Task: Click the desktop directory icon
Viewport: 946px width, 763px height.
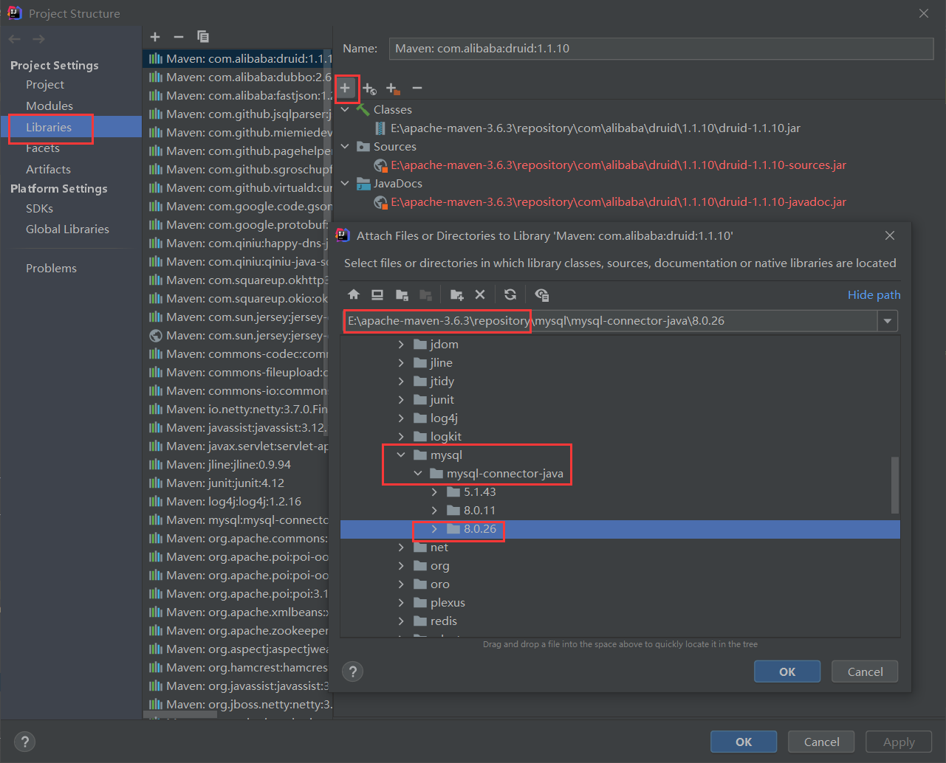Action: pos(377,294)
